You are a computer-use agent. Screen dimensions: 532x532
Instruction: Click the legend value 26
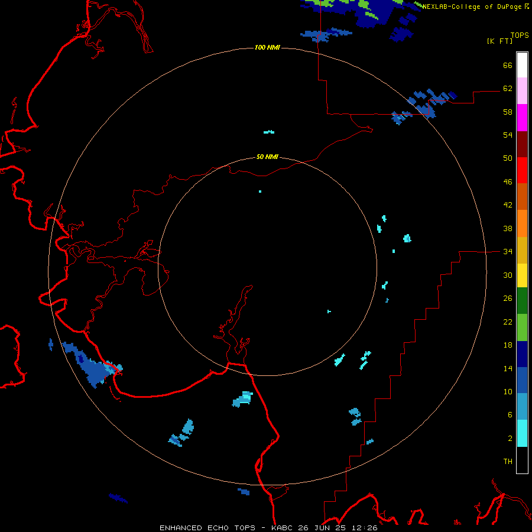coord(508,299)
